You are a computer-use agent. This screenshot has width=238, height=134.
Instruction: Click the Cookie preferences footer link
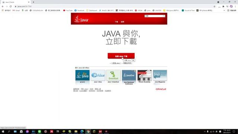(83, 91)
